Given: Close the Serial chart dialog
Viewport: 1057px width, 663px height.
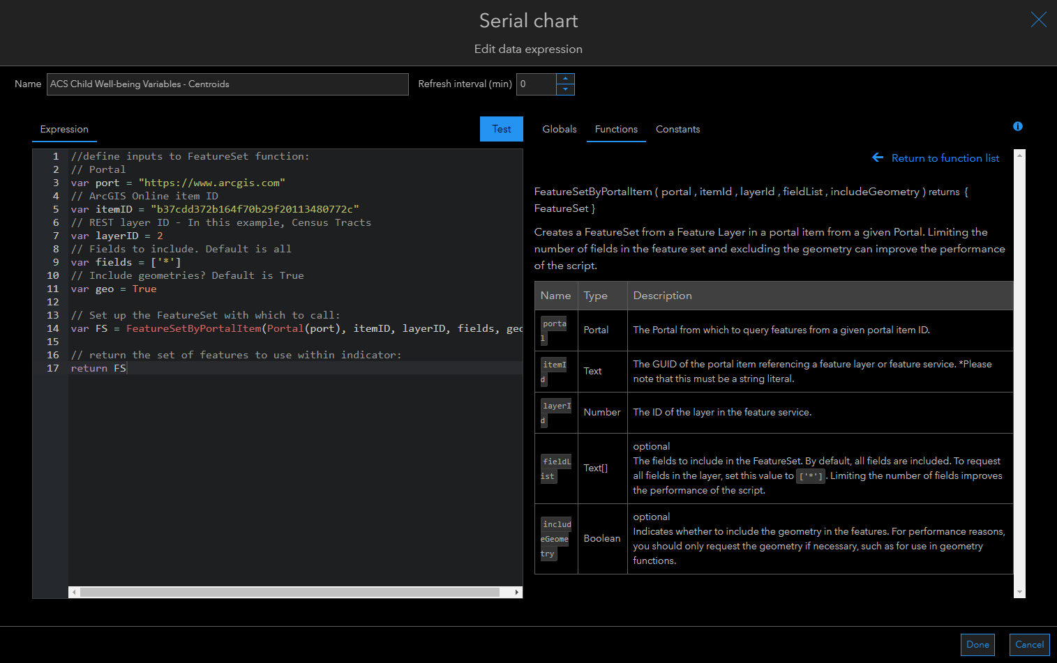Looking at the screenshot, I should (1038, 20).
